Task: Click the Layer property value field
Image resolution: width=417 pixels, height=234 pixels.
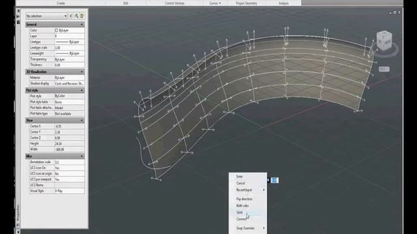Action: click(x=70, y=36)
